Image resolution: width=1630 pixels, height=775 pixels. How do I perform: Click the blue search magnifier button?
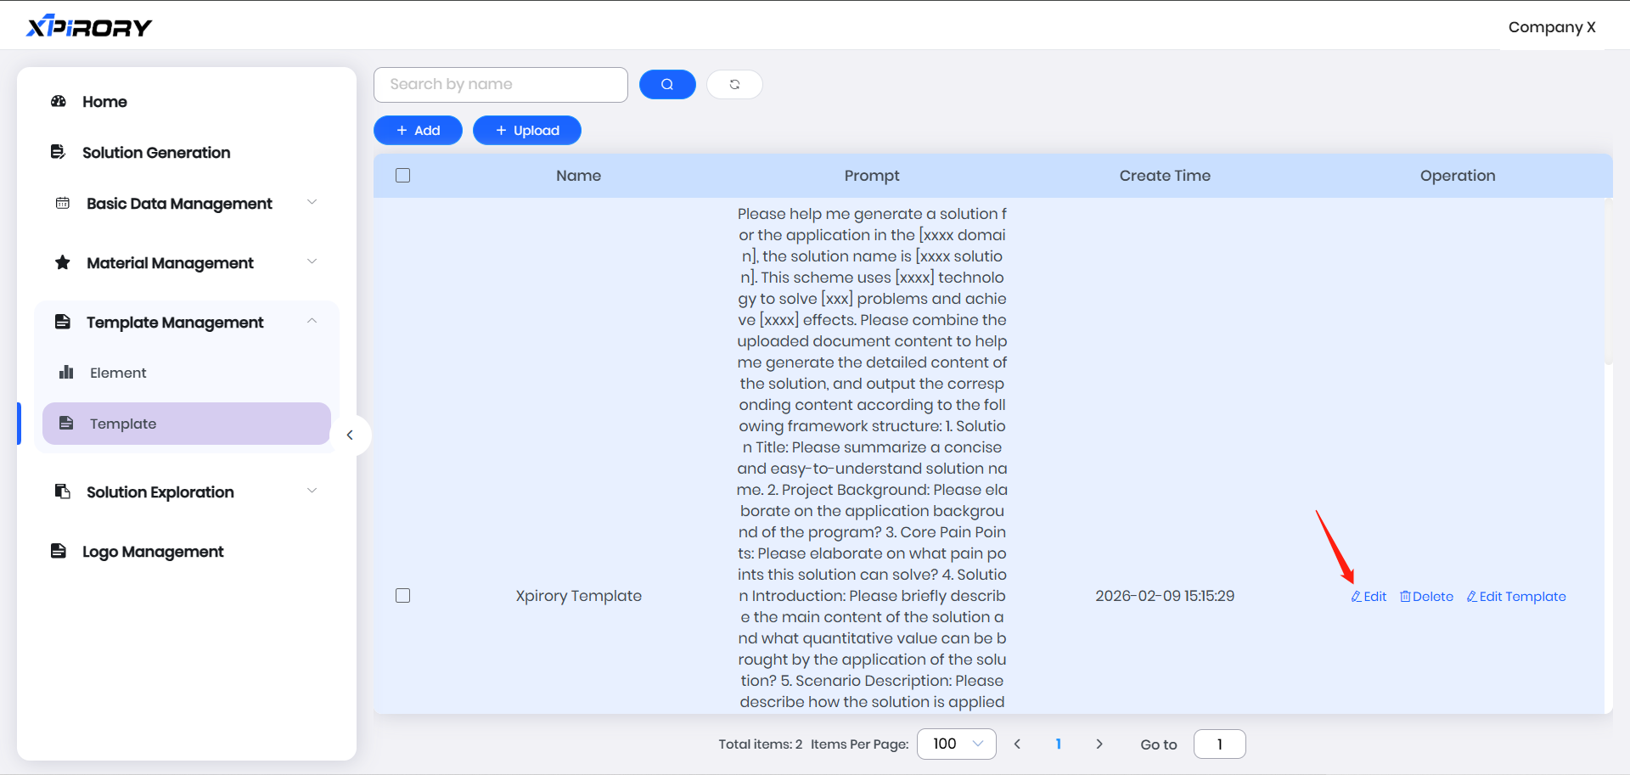666,84
